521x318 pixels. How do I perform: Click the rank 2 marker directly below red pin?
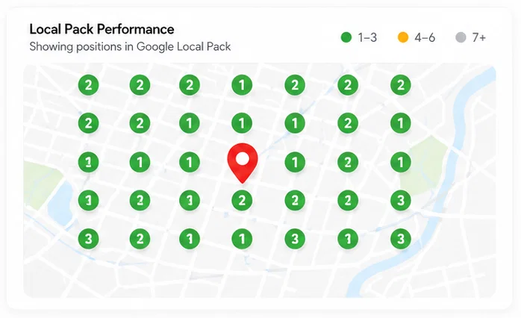pyautogui.click(x=242, y=200)
